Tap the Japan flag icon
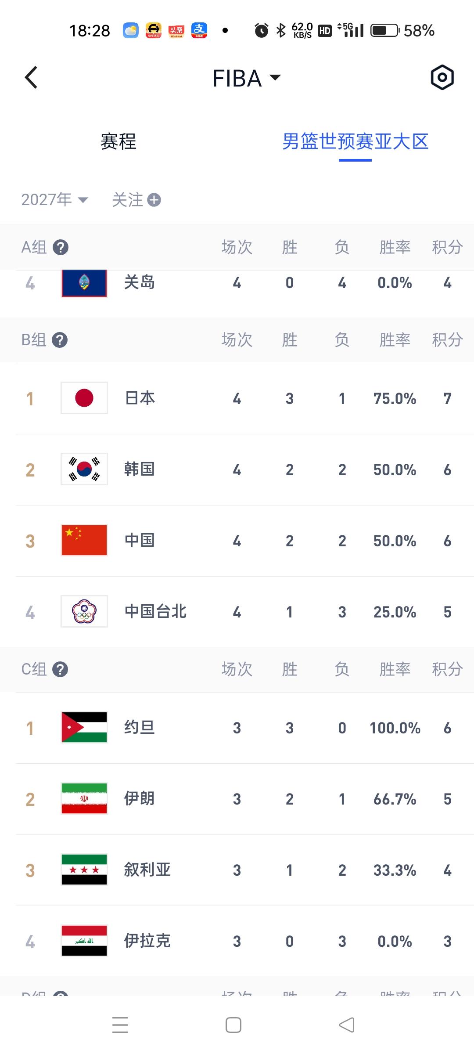Image resolution: width=474 pixels, height=1054 pixels. click(84, 398)
